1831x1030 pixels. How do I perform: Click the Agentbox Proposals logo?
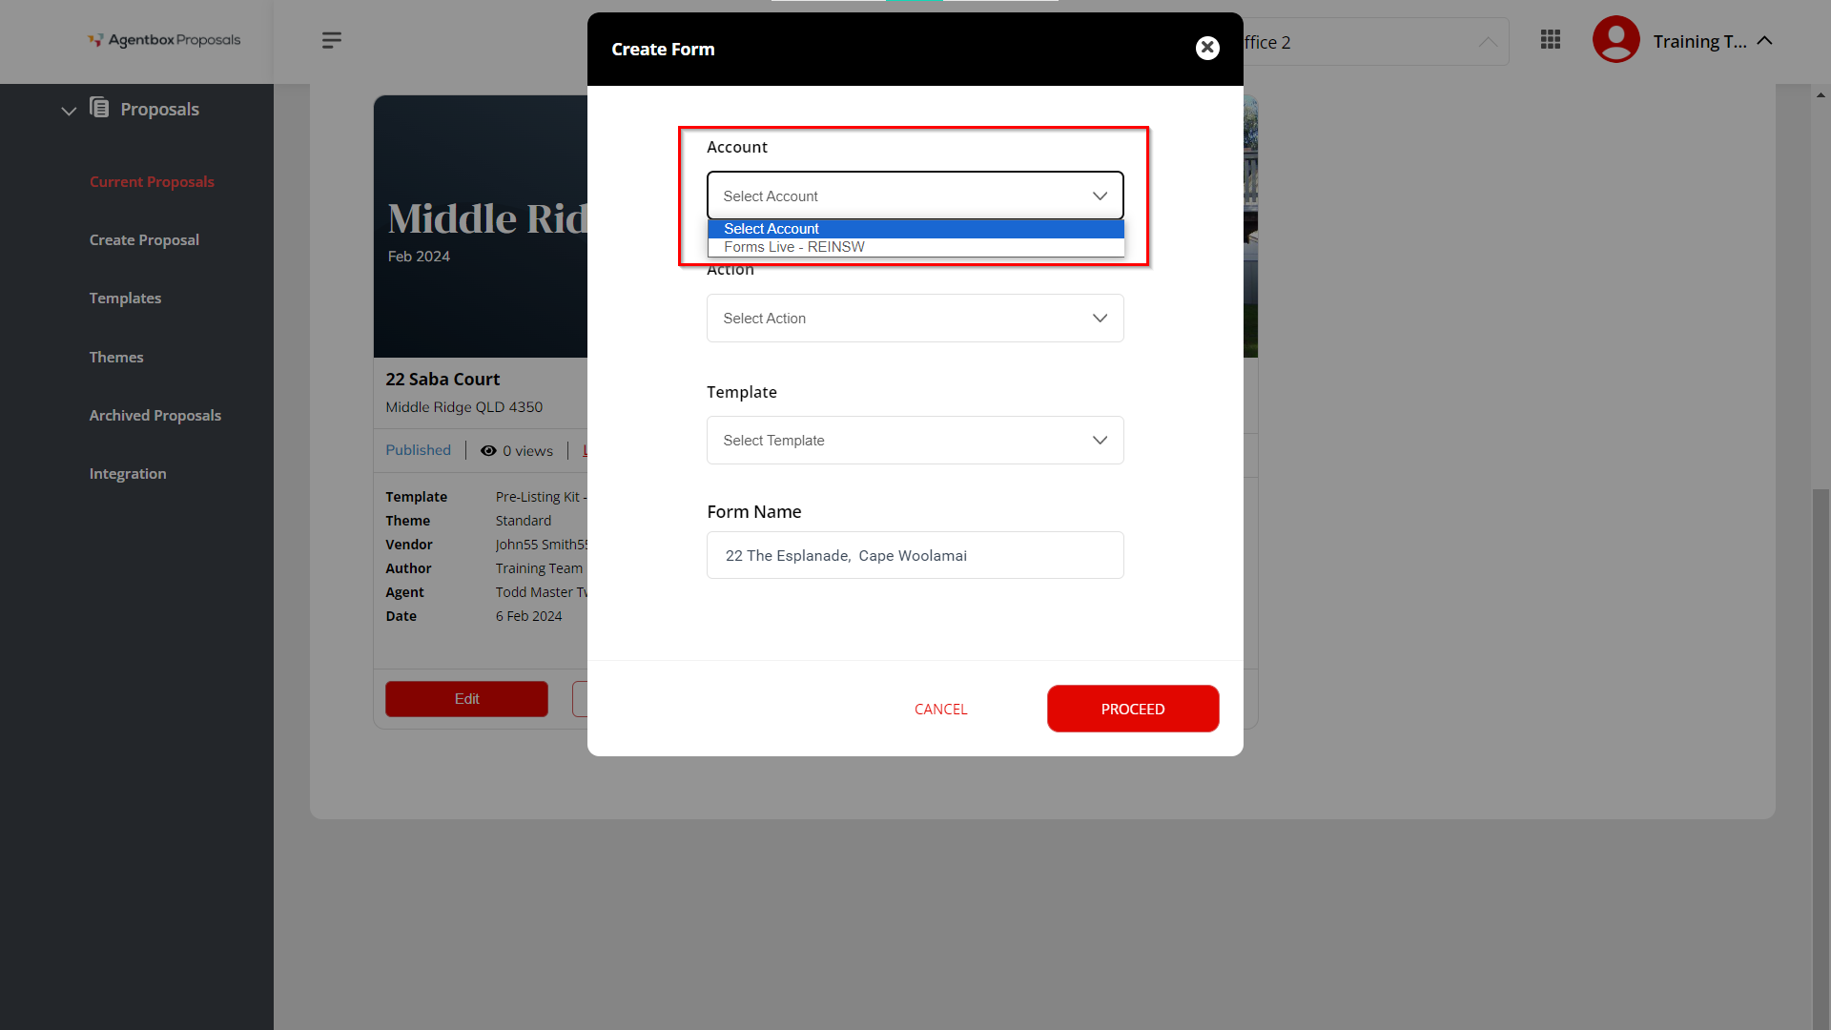coord(164,40)
